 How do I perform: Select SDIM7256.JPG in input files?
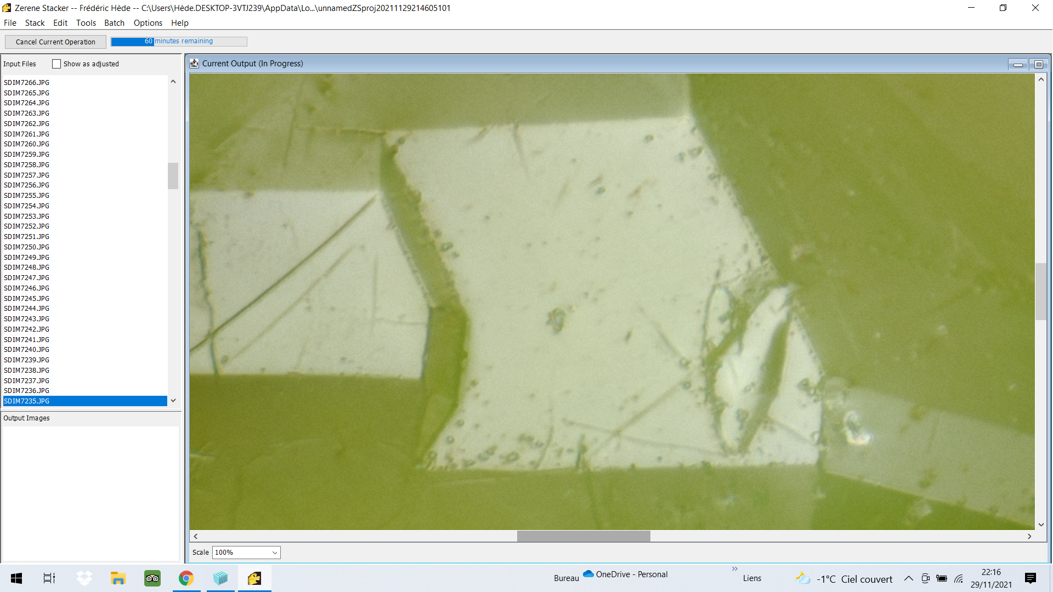click(85, 185)
